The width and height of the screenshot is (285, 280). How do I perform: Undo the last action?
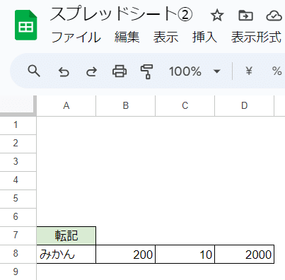click(64, 71)
